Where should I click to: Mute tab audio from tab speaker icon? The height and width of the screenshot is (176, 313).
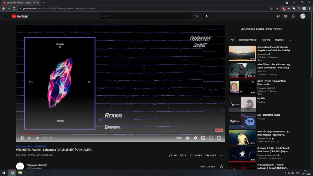coord(34,3)
